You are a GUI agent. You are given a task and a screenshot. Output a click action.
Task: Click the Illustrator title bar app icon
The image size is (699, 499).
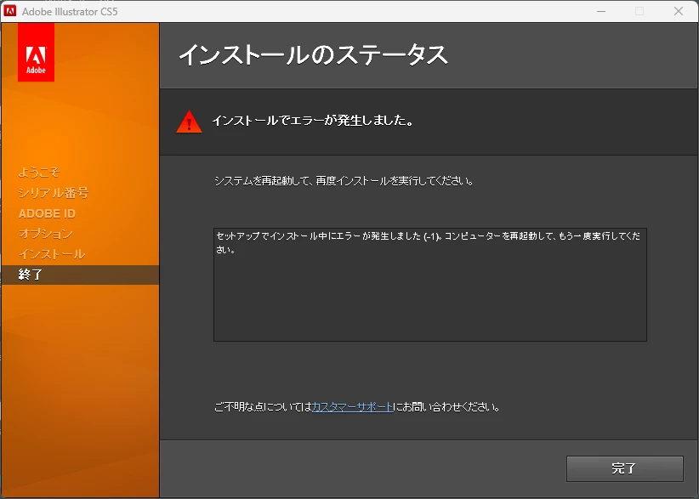[x=10, y=11]
